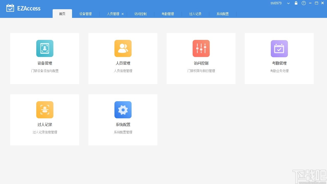Click the EZAccess logo icon
Screen dimensions: 327x184
(10, 8)
